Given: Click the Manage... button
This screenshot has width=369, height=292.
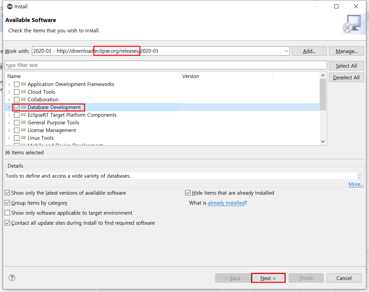Looking at the screenshot, I should pyautogui.click(x=346, y=51).
